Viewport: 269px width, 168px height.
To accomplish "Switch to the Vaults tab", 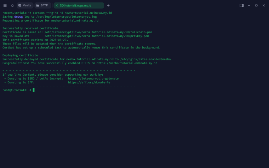I will pos(25,6).
